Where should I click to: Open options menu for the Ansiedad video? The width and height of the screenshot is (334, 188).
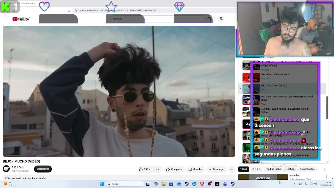coord(326,177)
